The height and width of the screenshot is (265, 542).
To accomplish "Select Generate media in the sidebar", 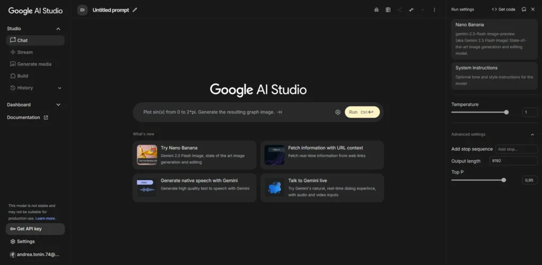I will (34, 64).
